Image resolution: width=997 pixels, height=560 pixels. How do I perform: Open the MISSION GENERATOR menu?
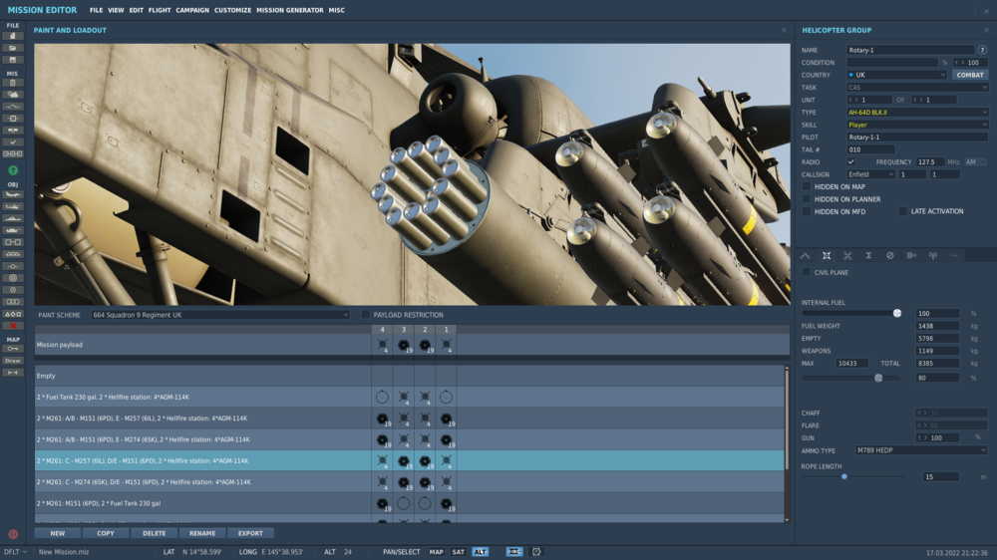pos(290,10)
